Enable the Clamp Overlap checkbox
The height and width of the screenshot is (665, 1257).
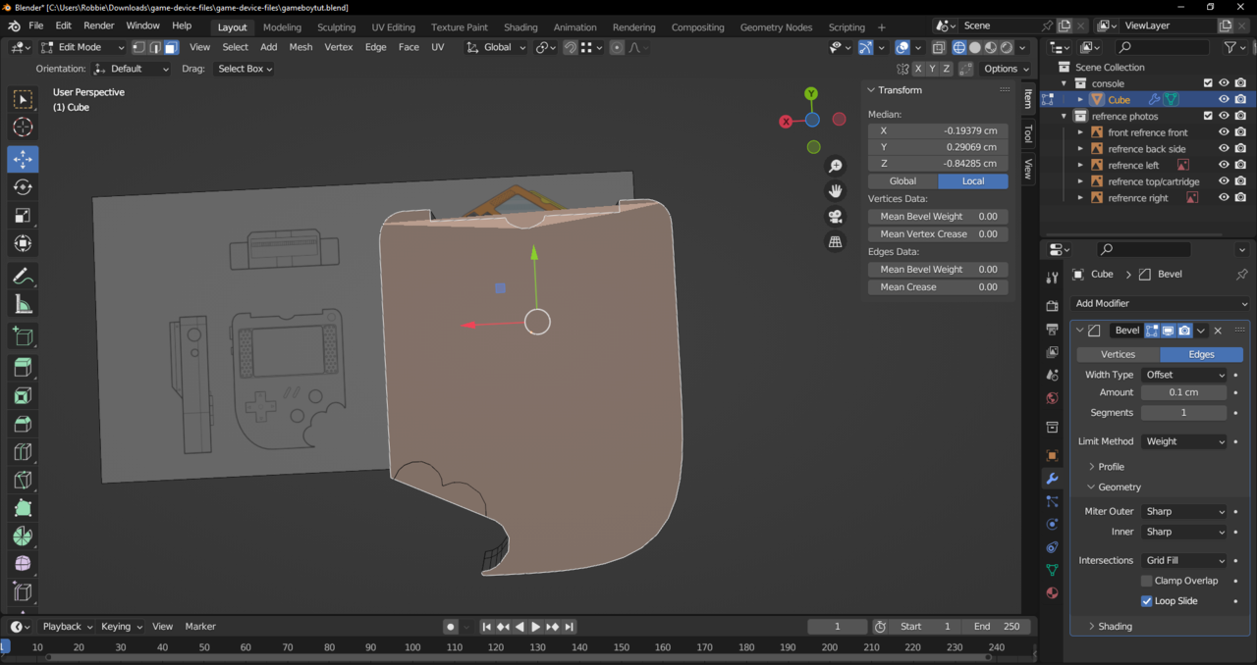pyautogui.click(x=1146, y=581)
